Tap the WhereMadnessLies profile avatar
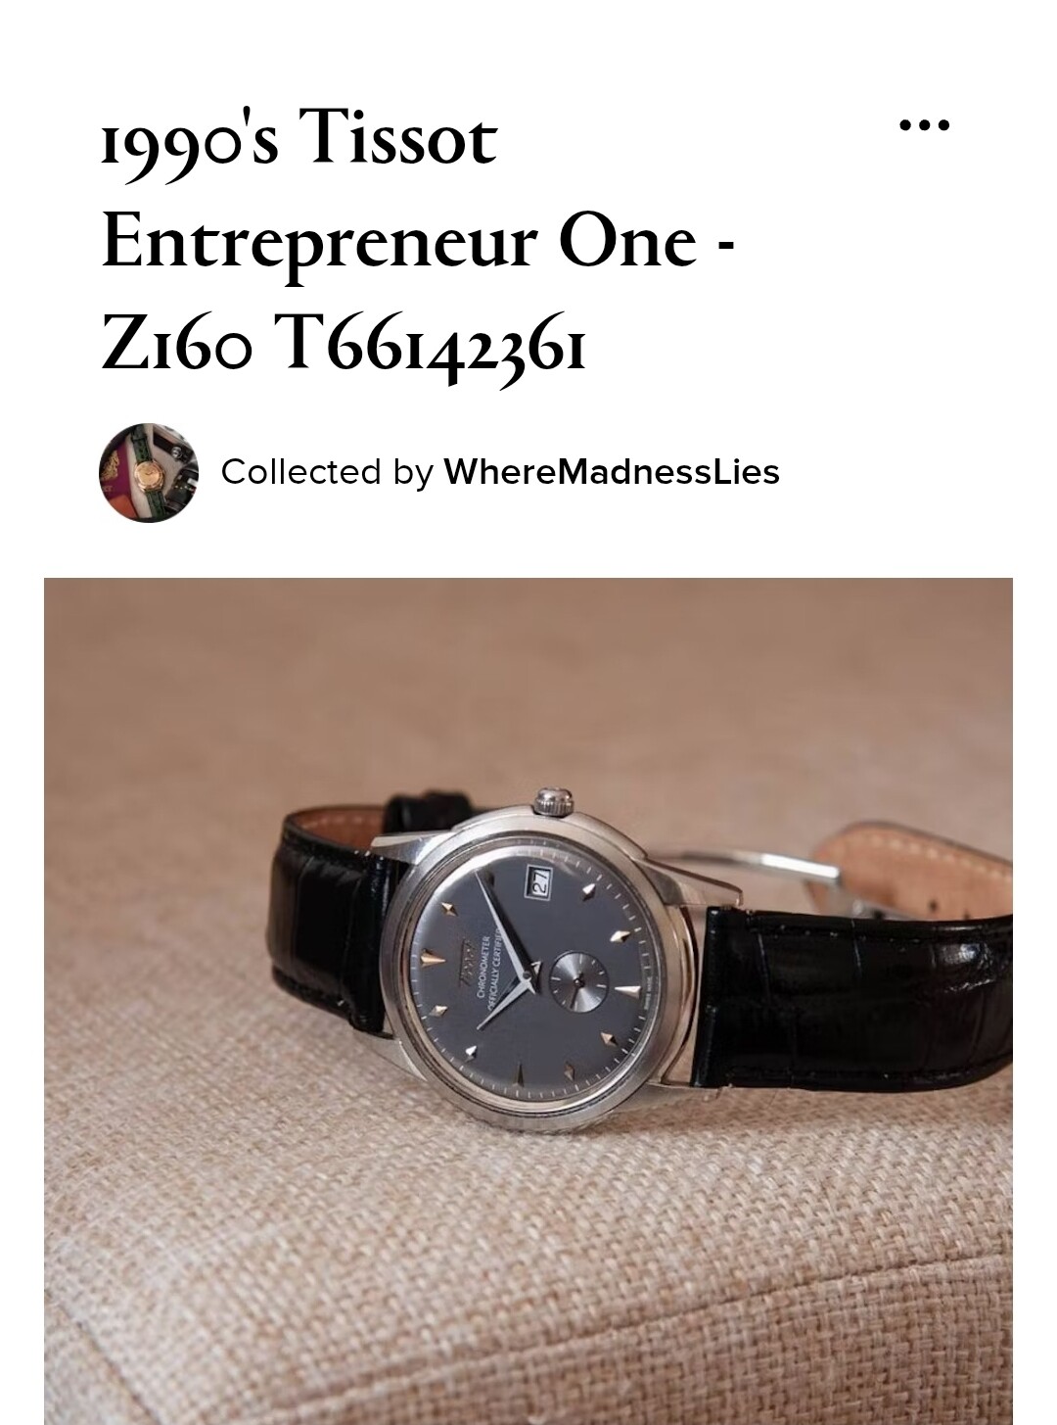This screenshot has height=1425, width=1057. (x=149, y=472)
